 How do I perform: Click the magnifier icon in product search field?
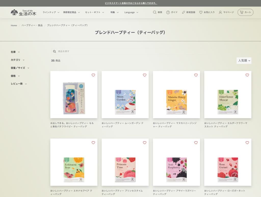(x=55, y=51)
